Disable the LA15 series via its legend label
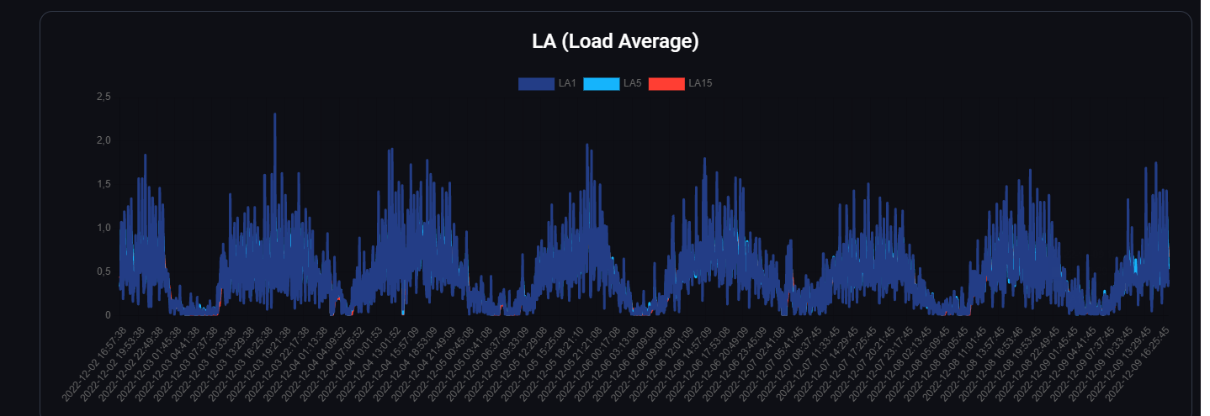The height and width of the screenshot is (416, 1210). (700, 83)
